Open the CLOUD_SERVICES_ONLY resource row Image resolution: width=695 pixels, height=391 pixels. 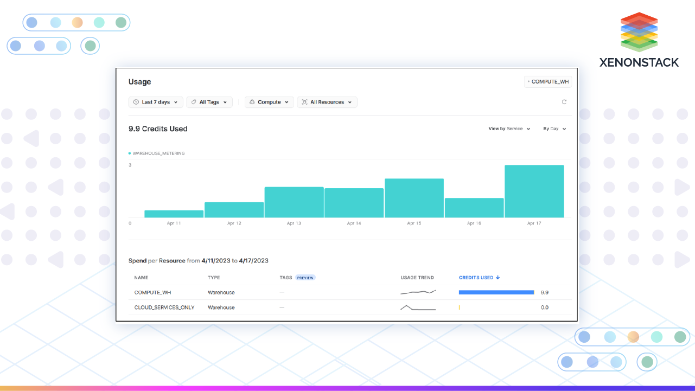click(x=164, y=307)
